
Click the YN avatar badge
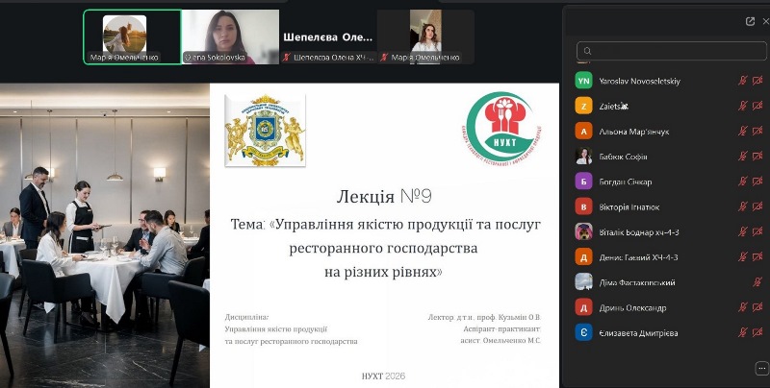pyautogui.click(x=584, y=81)
